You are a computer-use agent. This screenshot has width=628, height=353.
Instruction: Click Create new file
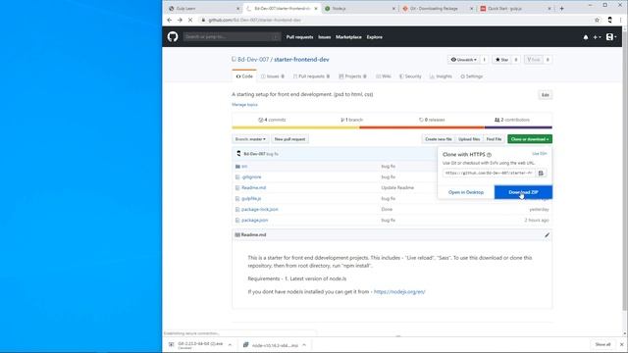tap(439, 139)
